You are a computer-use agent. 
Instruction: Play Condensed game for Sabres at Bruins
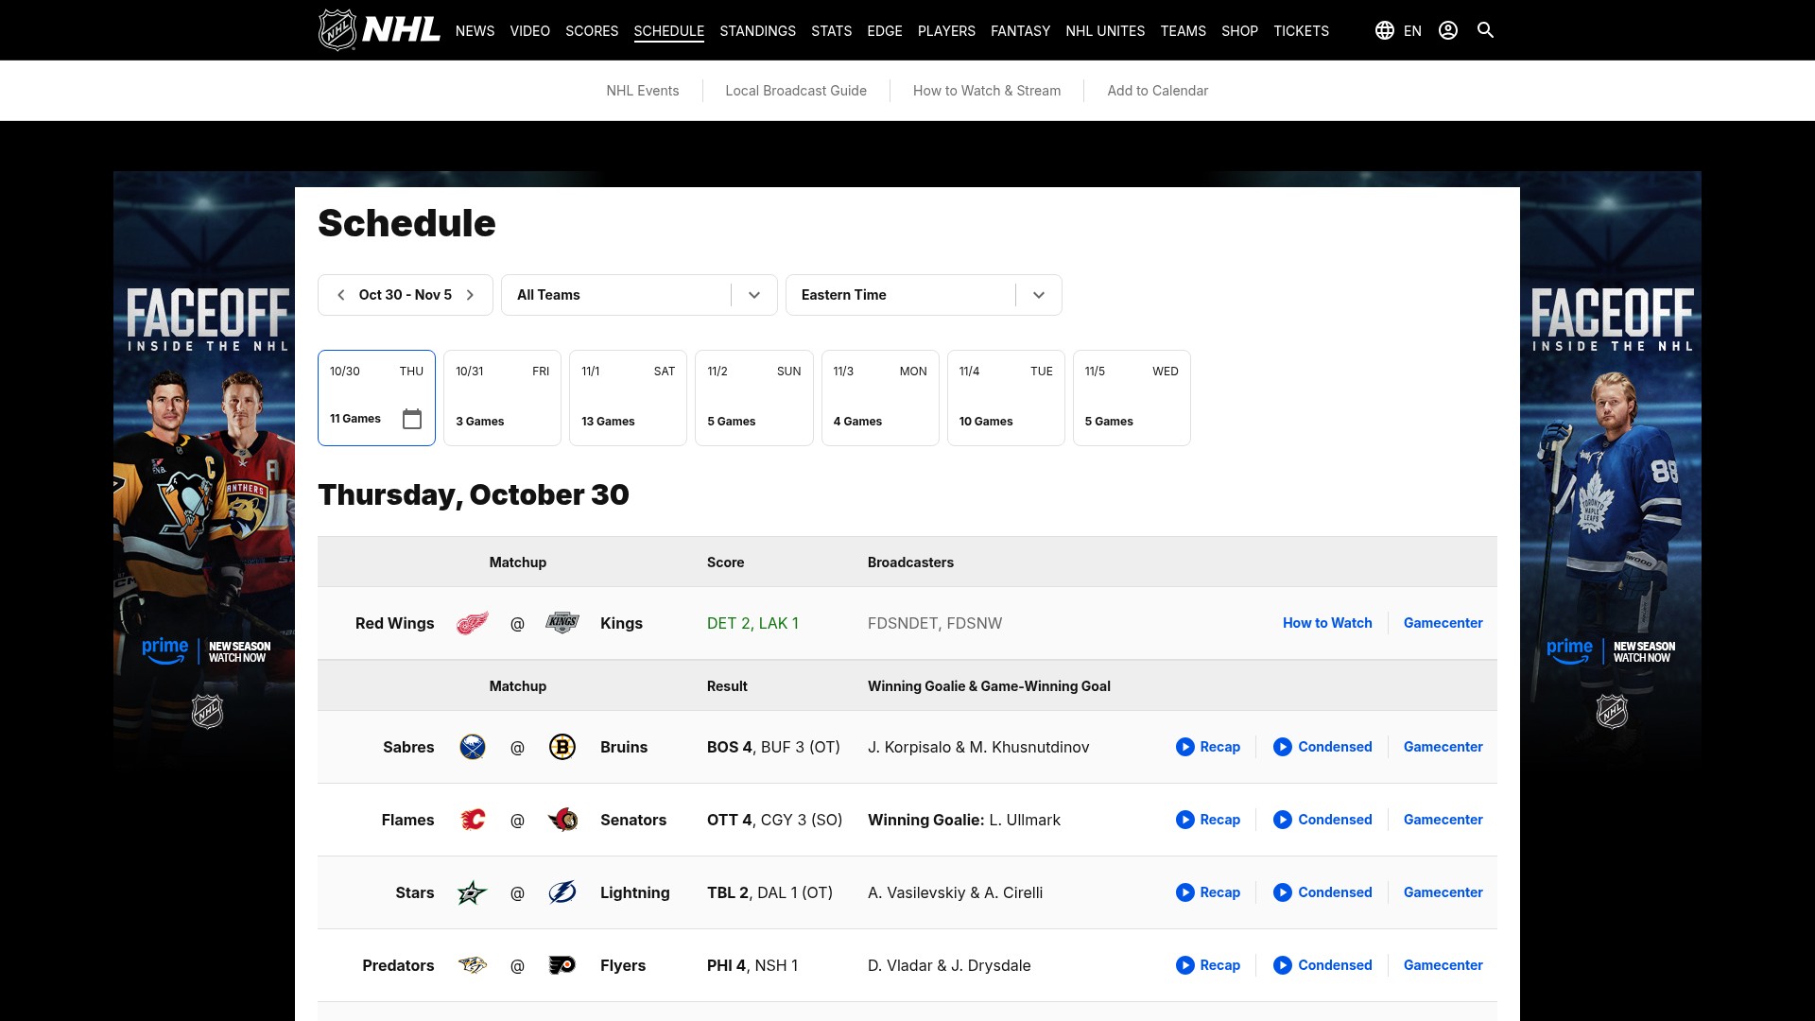click(1322, 747)
